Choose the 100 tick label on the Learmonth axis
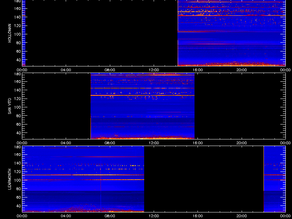 [x=17, y=180]
